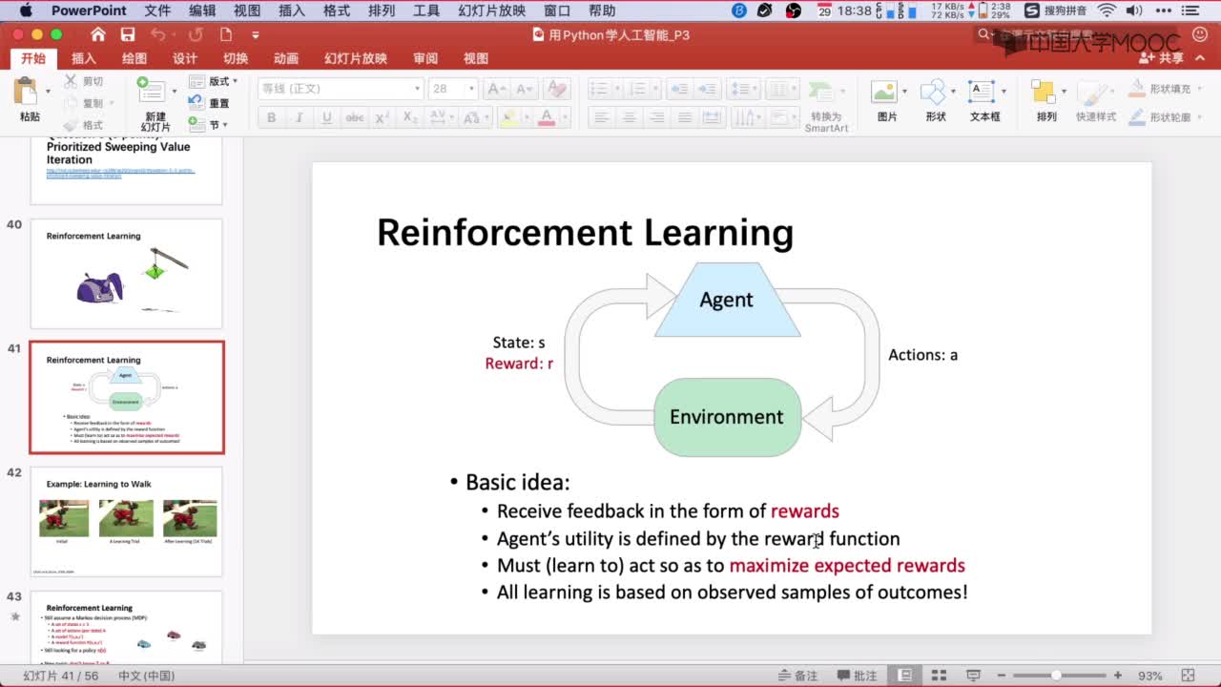Click the Arrange (排列) icon

pyautogui.click(x=1044, y=93)
